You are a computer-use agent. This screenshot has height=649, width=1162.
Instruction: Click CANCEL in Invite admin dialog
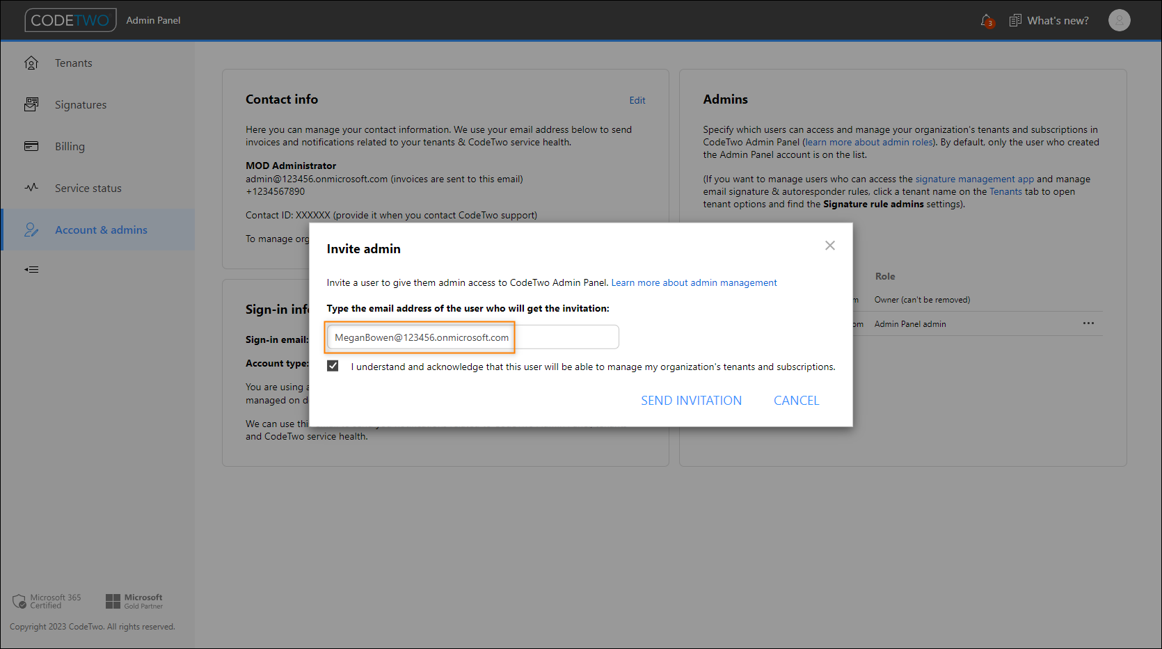click(x=796, y=401)
